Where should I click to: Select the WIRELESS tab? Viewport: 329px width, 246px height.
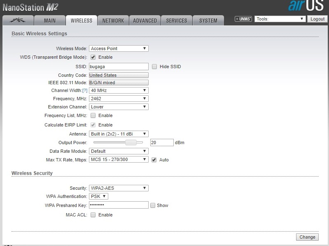click(x=82, y=20)
